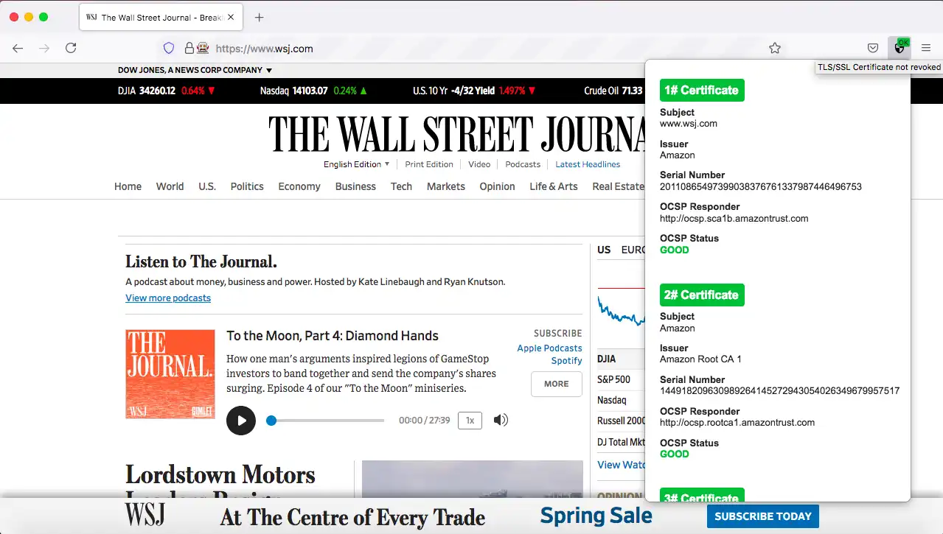Open the Pocket save icon
943x534 pixels.
[873, 48]
